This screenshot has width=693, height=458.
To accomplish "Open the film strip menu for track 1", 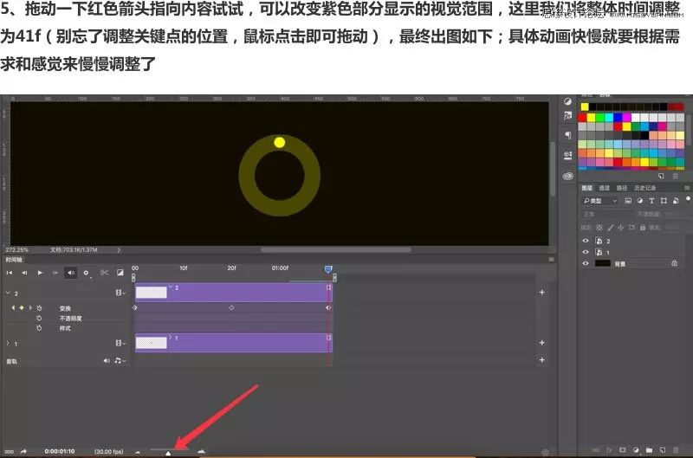I will pos(120,343).
